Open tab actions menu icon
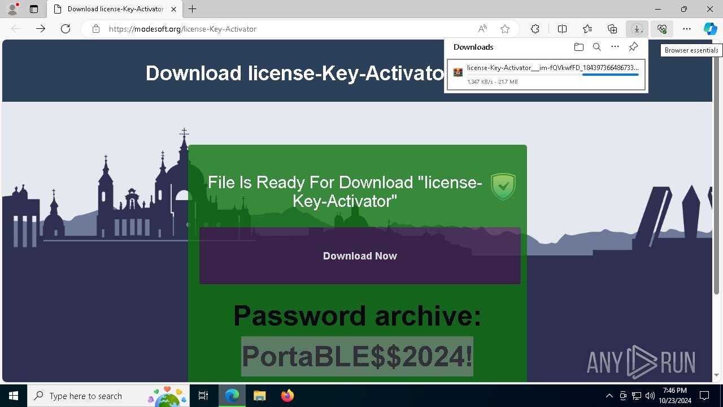The height and width of the screenshot is (407, 723). (34, 9)
